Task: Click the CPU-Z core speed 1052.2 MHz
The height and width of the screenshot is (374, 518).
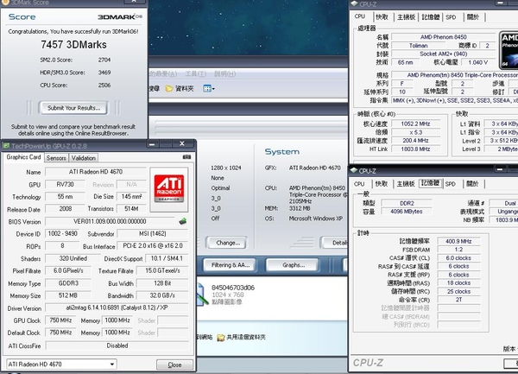Action: pyautogui.click(x=415, y=124)
